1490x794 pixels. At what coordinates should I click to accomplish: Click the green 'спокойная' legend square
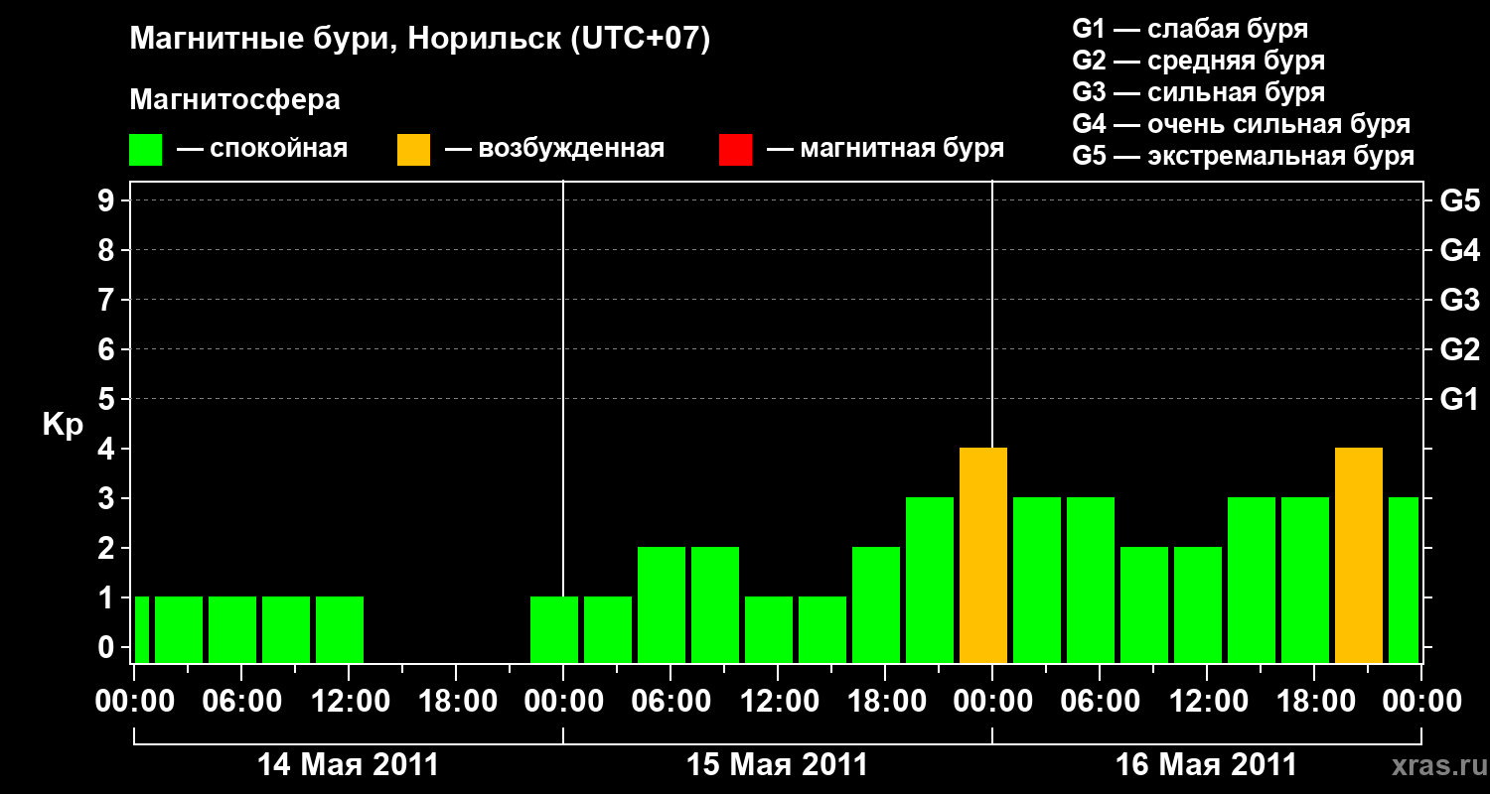[145, 150]
